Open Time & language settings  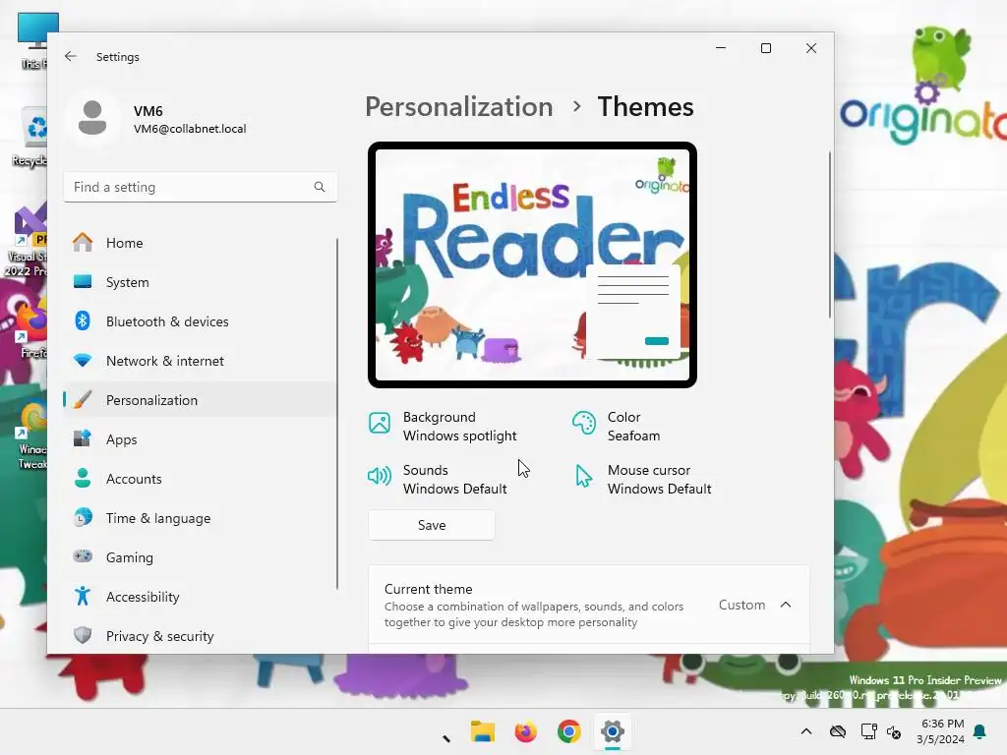point(200,517)
